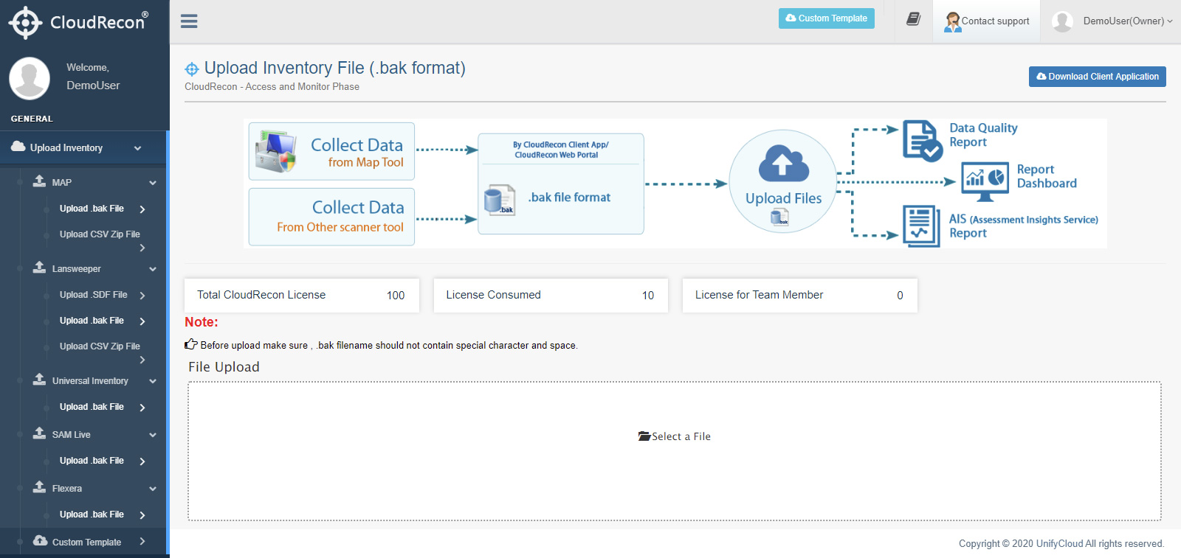1181x558 pixels.
Task: Open Flexera Upload .bak File
Action: (92, 515)
